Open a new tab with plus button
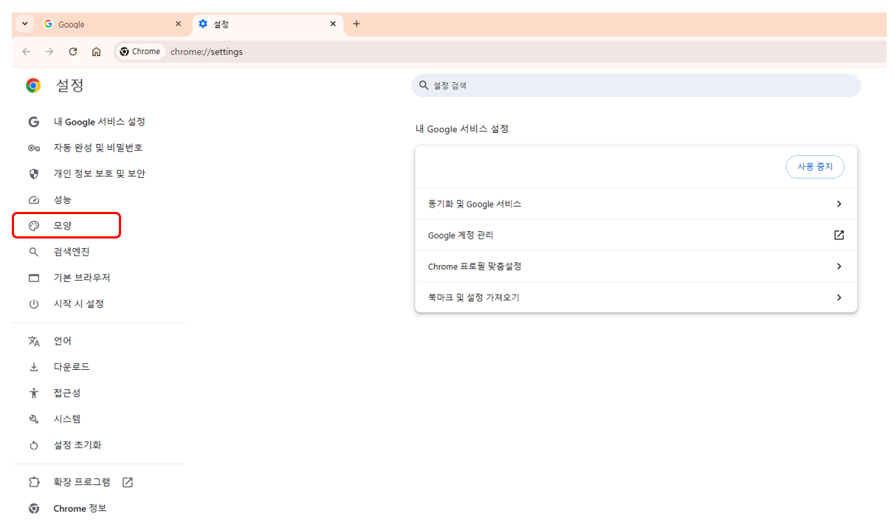Screen dimensions: 894x525 pos(357,24)
